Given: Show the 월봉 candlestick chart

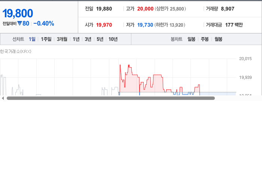Looking at the screenshot, I should 218,39.
